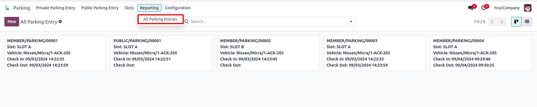Go to the next page of records

[x=502, y=22]
